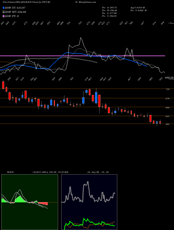174x230 pixels.
Task: Select the Pre H: 596.40 value
Action: point(109,10)
